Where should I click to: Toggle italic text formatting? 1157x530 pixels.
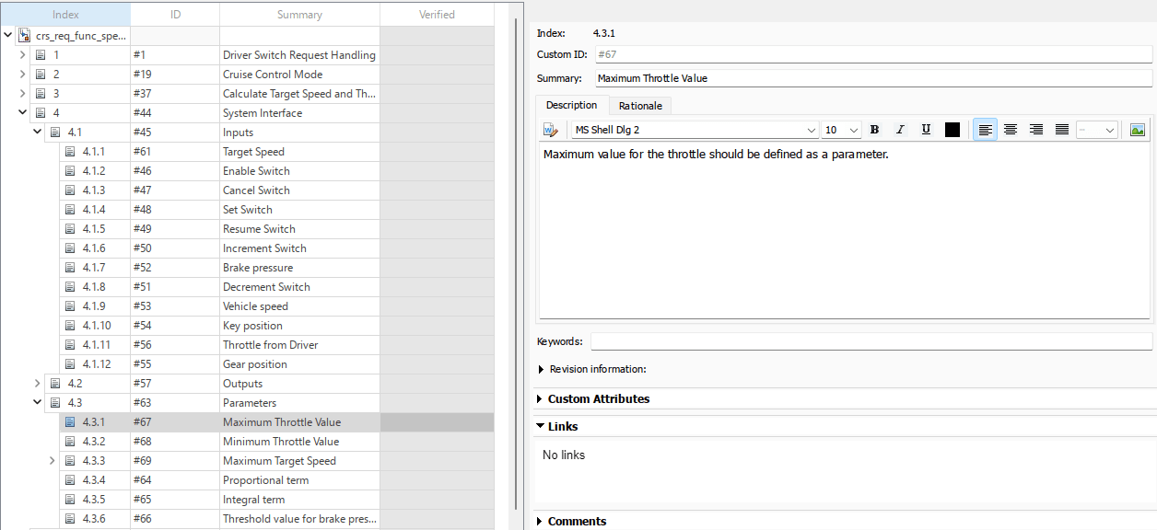click(900, 130)
